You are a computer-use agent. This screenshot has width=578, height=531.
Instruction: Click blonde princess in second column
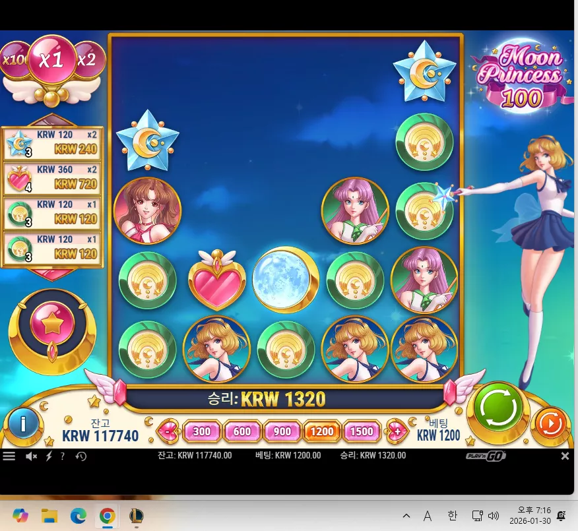point(216,348)
